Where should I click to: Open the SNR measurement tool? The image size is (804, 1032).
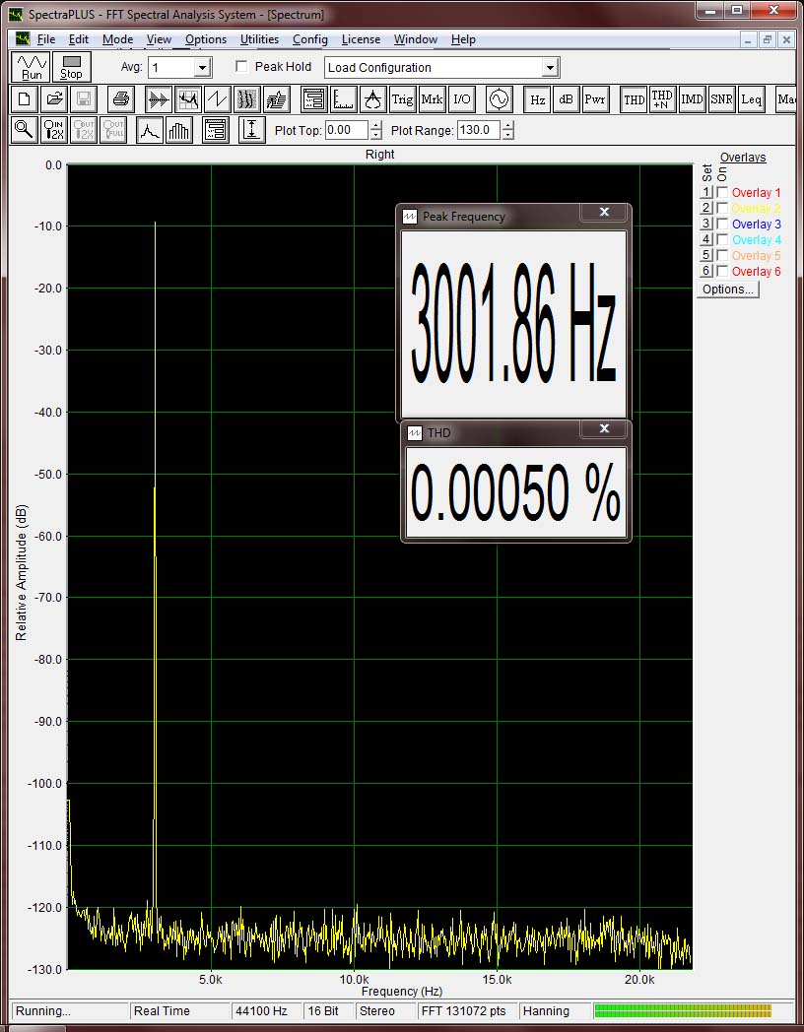pyautogui.click(x=721, y=99)
